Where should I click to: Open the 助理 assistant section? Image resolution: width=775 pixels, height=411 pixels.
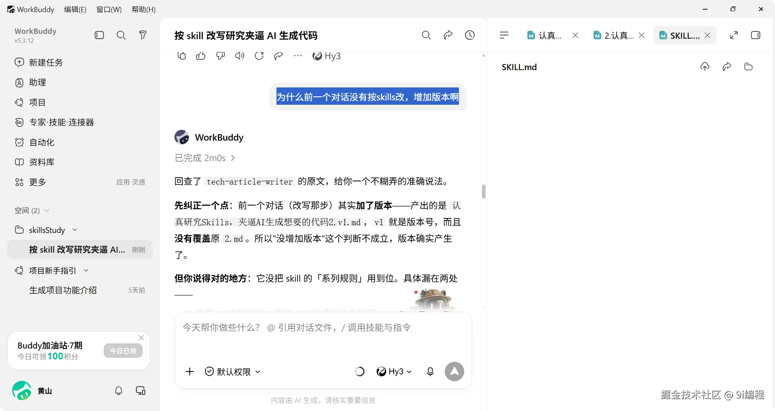(30, 82)
